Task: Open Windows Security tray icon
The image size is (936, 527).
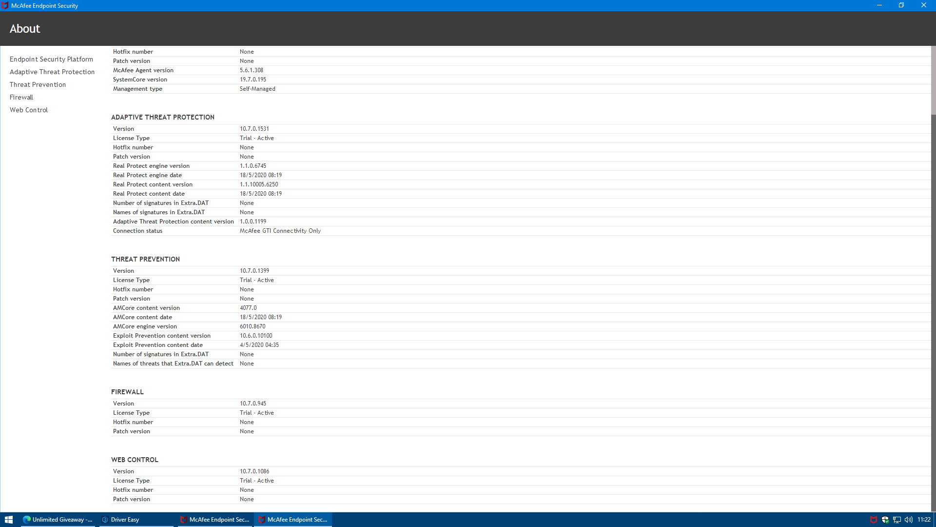Action: click(885, 520)
